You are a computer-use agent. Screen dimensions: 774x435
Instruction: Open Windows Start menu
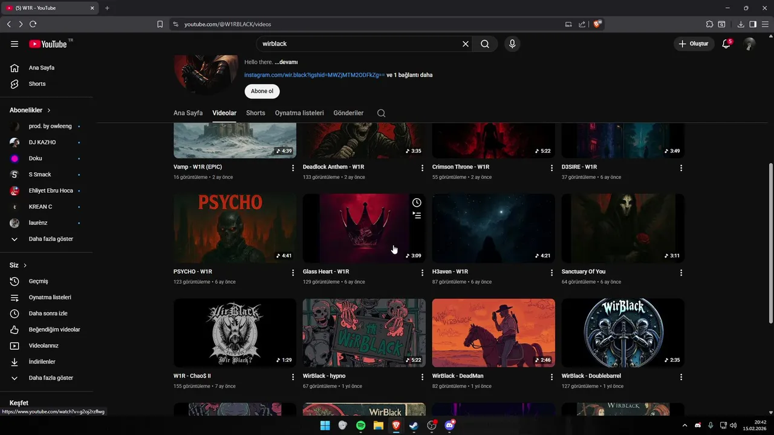coord(325,425)
